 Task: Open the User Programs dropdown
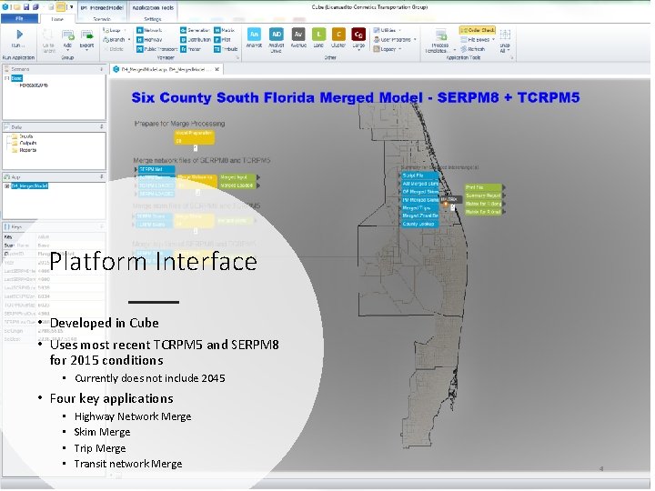(x=395, y=40)
